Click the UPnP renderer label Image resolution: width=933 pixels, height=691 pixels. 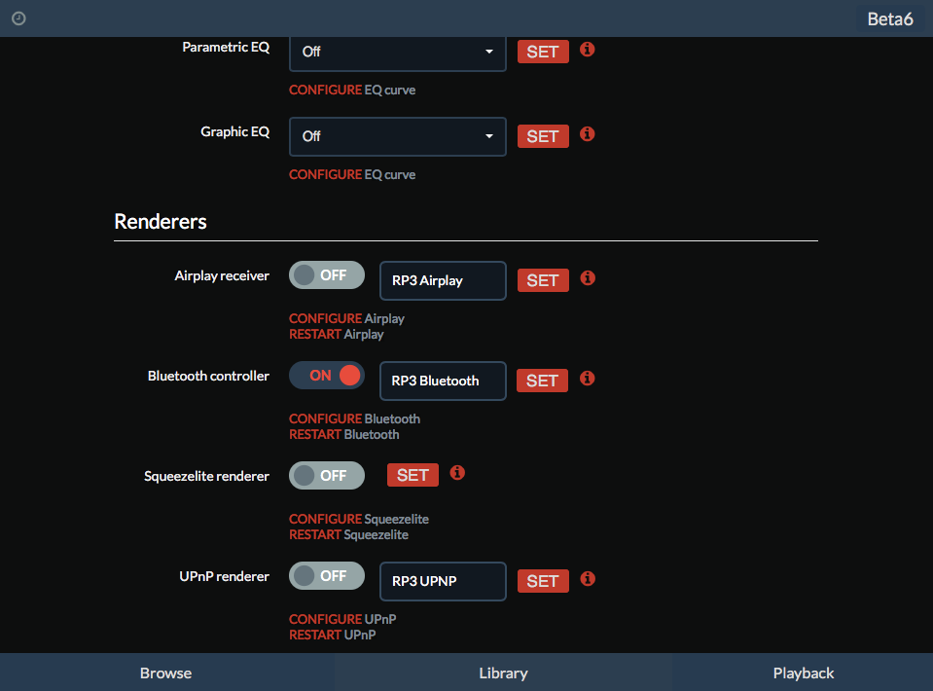tap(225, 576)
